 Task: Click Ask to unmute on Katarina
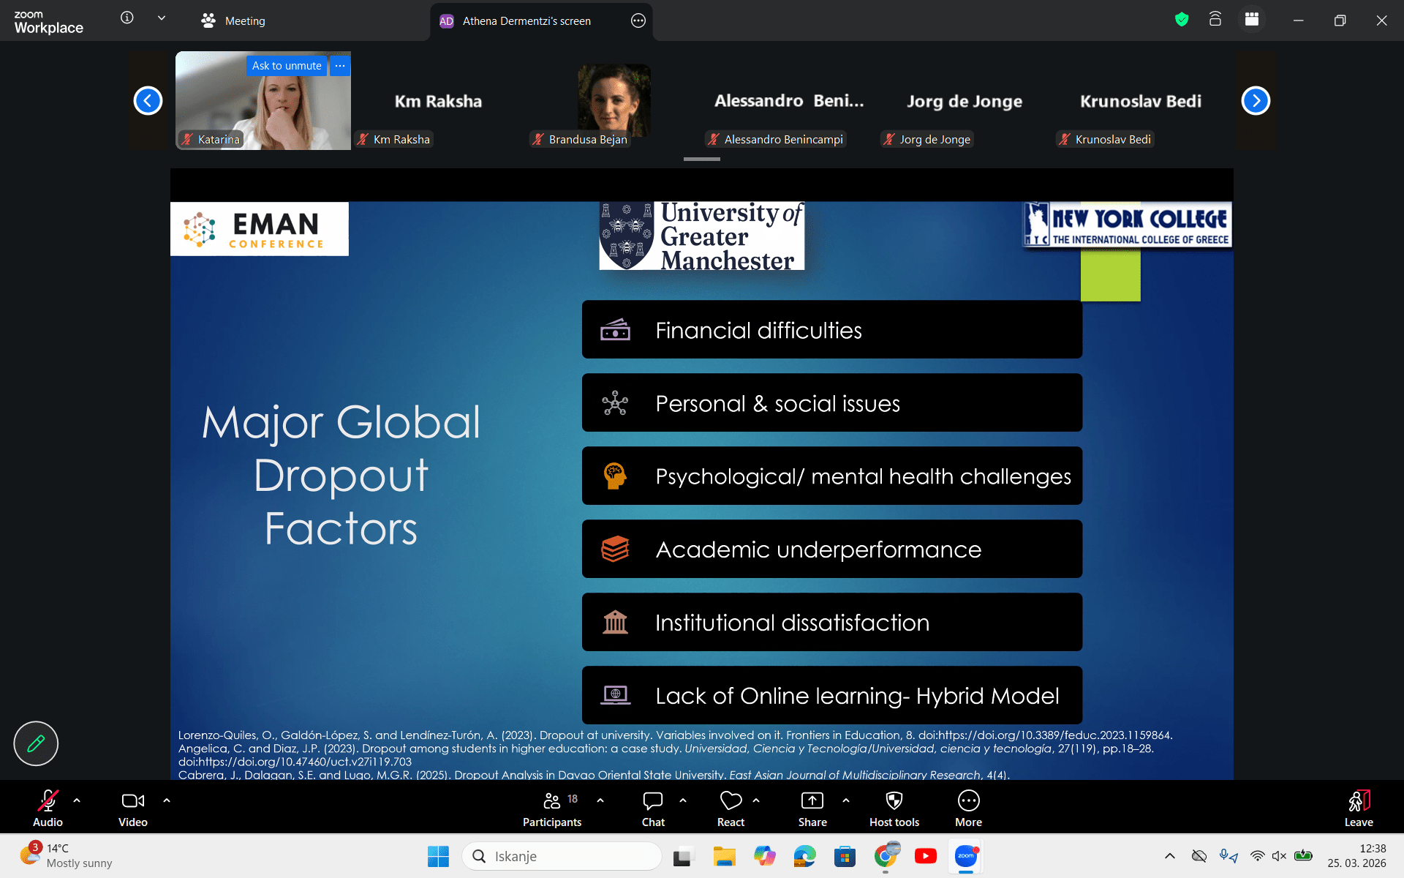tap(286, 66)
